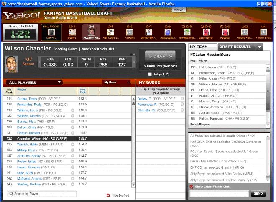Click the DRAFT button
This screenshot has height=202, width=276.
point(160,57)
